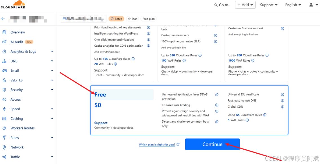Click the DNS network icon in sidebar

4,61
